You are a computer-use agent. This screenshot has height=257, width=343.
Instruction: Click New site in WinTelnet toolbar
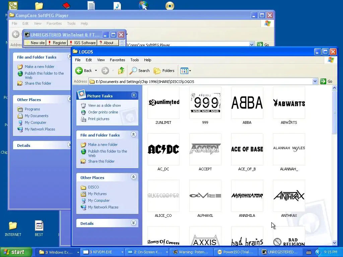[x=35, y=43]
